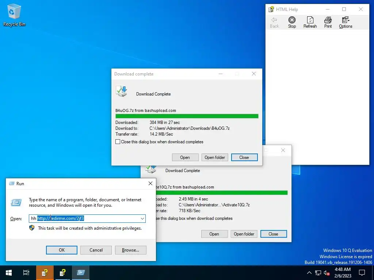
Task: Open the Recycle Bin desktop icon
Action: pos(14,15)
